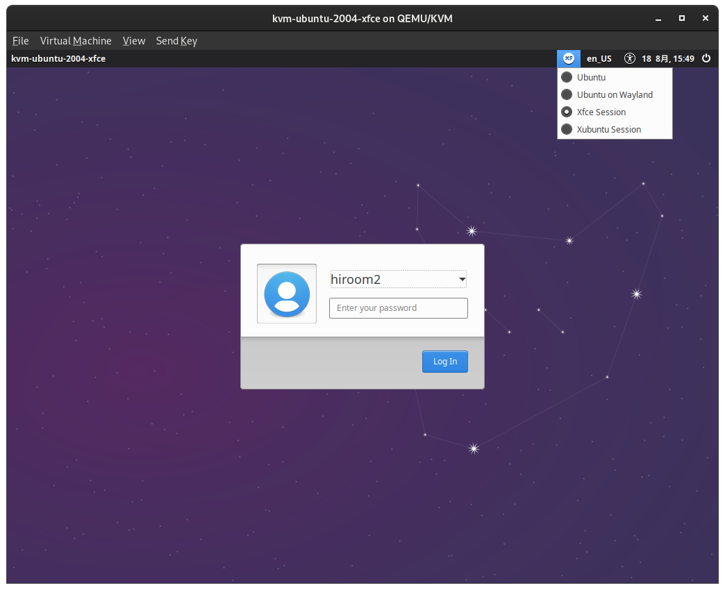Click the Log In button
This screenshot has height=590, width=725.
[445, 362]
